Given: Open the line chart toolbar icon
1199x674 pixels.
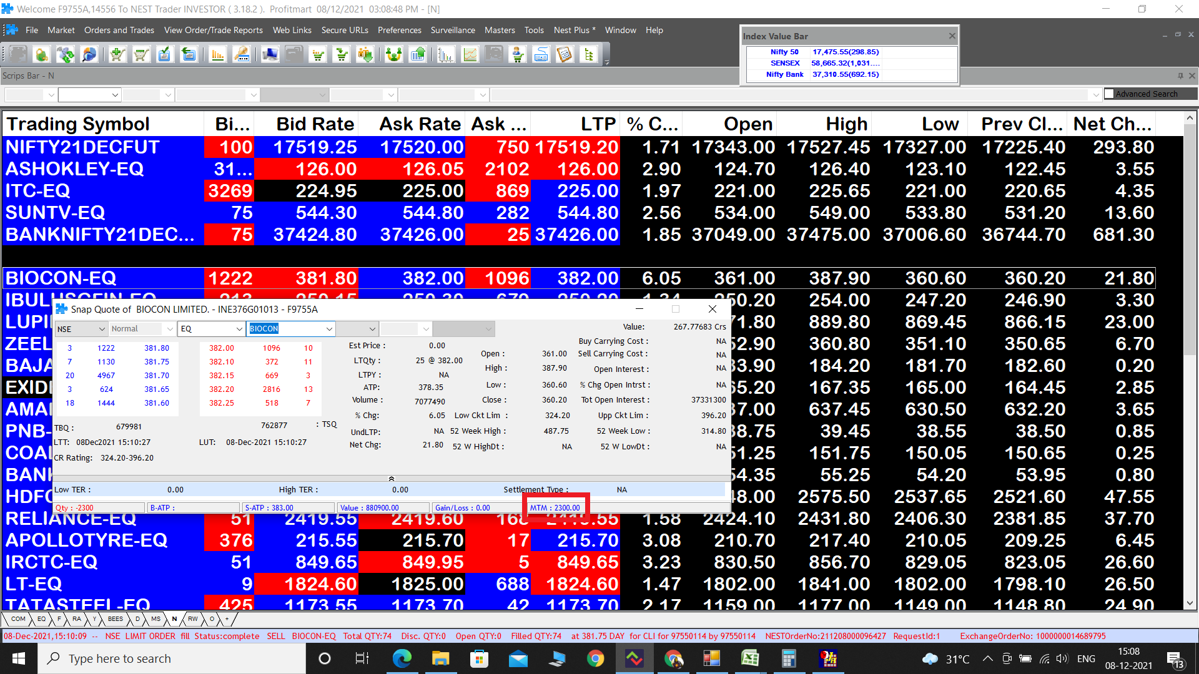Looking at the screenshot, I should (x=470, y=55).
